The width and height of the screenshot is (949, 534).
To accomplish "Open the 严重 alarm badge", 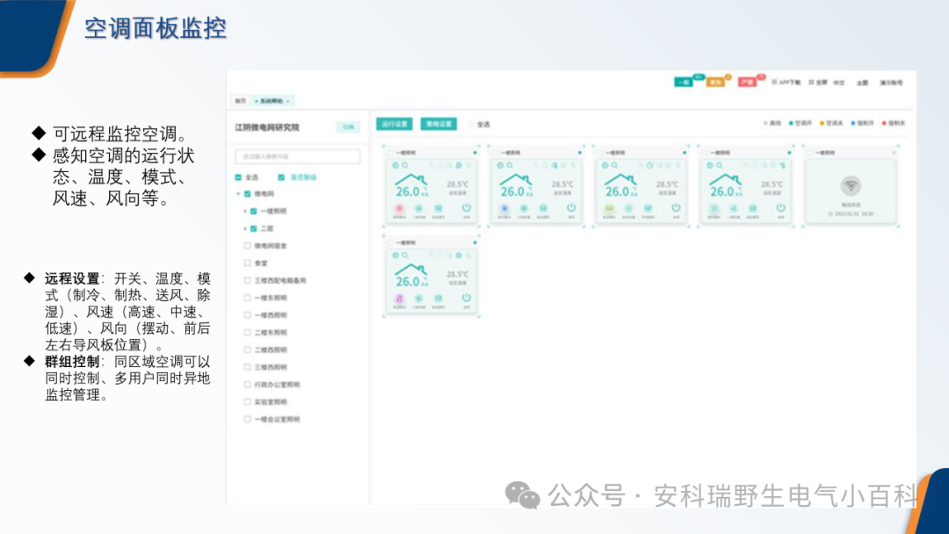I will click(747, 83).
